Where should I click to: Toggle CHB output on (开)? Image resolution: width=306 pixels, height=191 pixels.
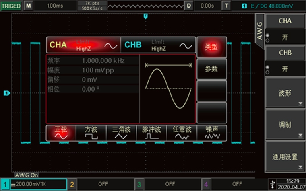tap(285, 69)
